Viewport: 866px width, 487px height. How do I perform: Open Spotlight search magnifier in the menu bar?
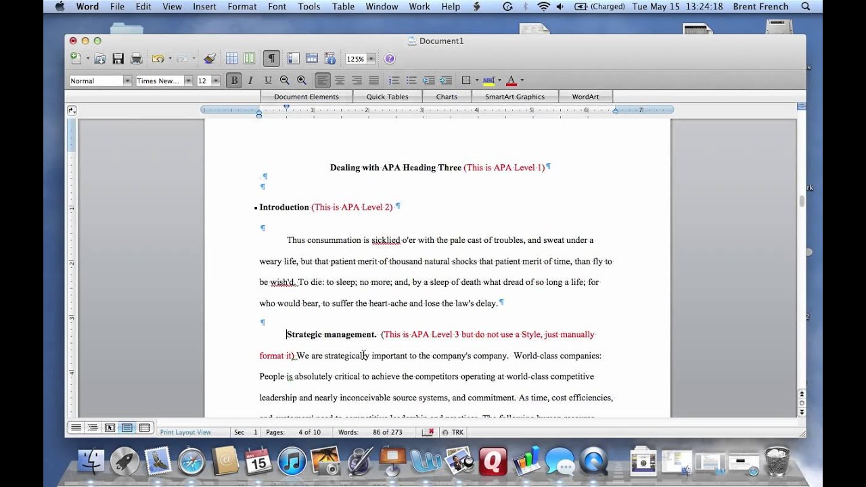pyautogui.click(x=805, y=7)
